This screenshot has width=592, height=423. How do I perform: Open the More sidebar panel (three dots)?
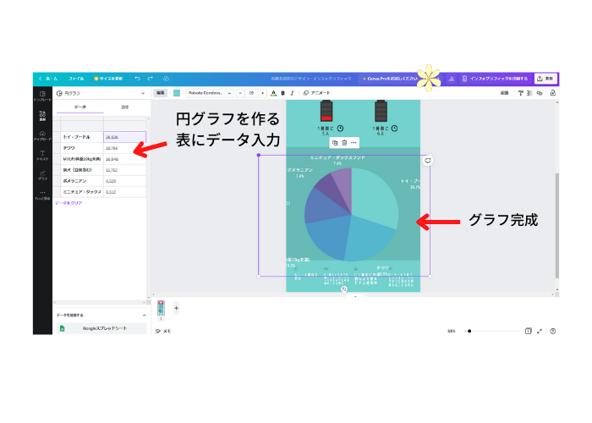(x=42, y=195)
